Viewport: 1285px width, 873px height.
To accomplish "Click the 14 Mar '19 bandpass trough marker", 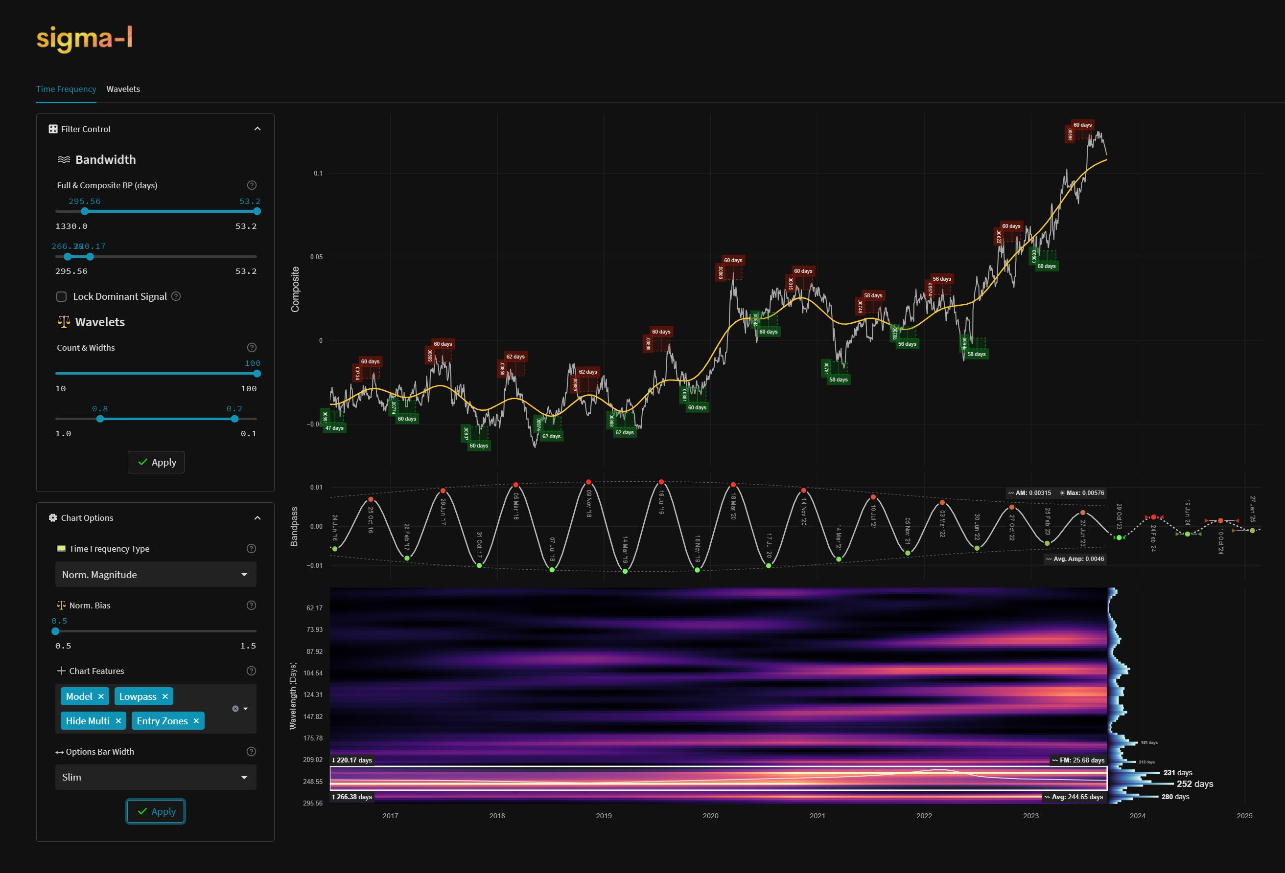I will (x=625, y=571).
